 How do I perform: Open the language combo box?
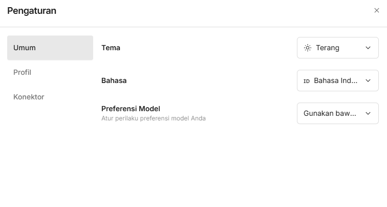[x=337, y=80]
